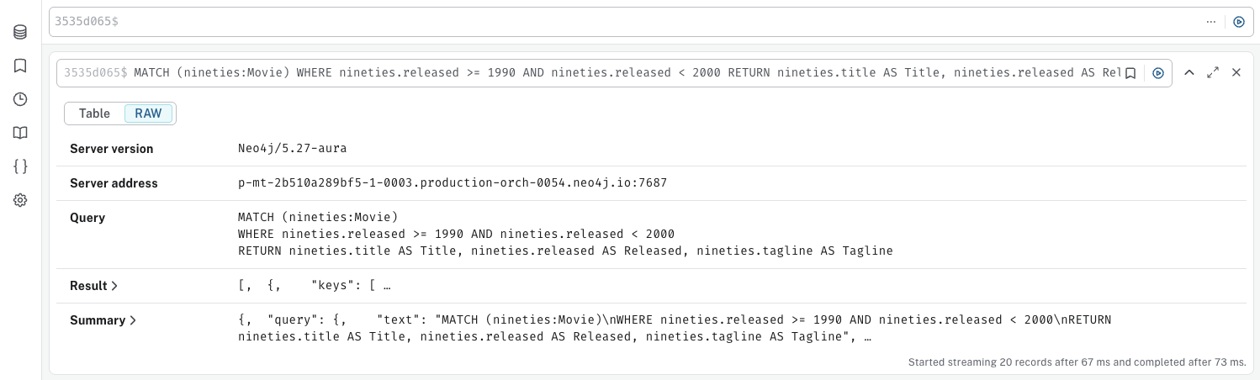Open saved Cypher bookmarks in sidebar
1260x380 pixels.
[x=20, y=66]
